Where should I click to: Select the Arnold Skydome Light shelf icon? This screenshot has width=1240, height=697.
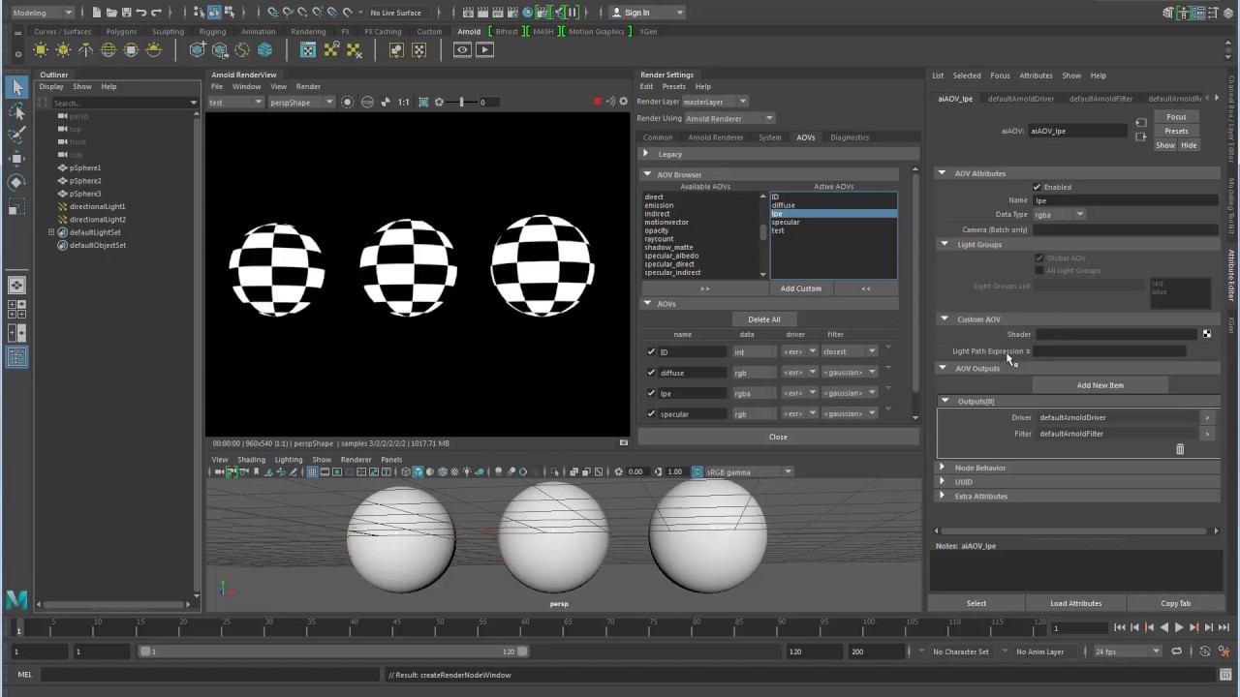[108, 50]
